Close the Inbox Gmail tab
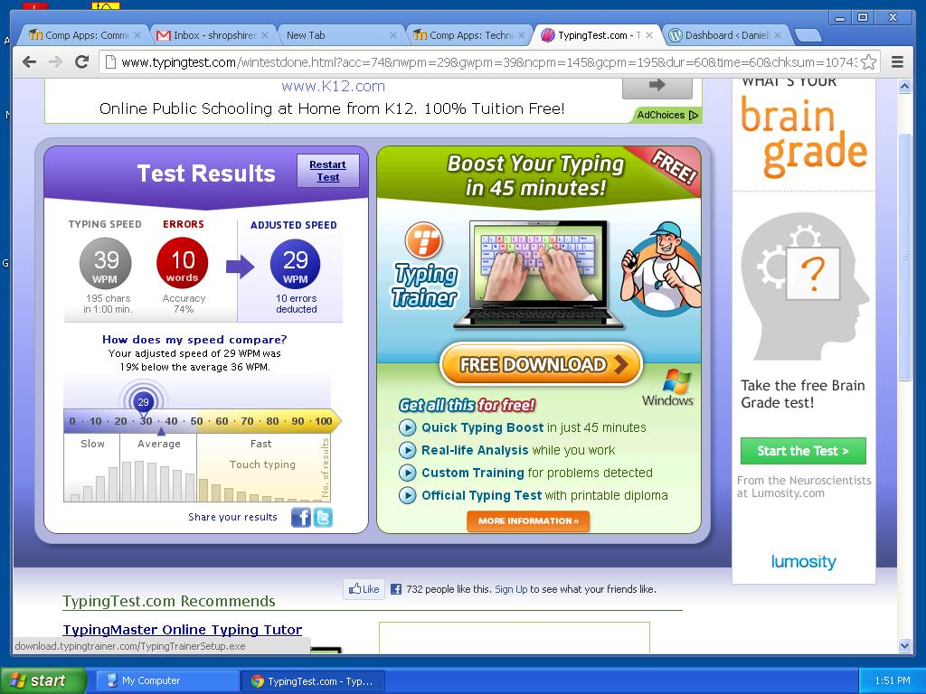Screen dimensions: 926x694 [265, 35]
